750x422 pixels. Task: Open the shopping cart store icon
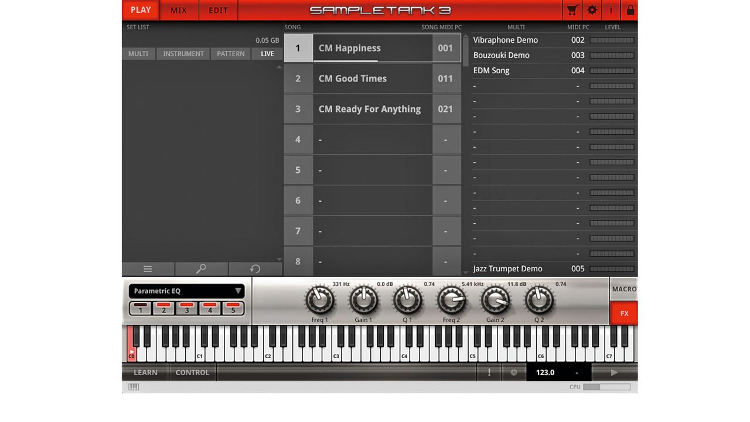pos(572,10)
